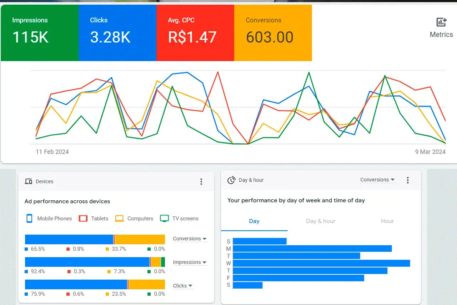Viewport: 457px width, 305px height.
Task: Click the 0.3% tablets impressions value
Action: point(80,271)
